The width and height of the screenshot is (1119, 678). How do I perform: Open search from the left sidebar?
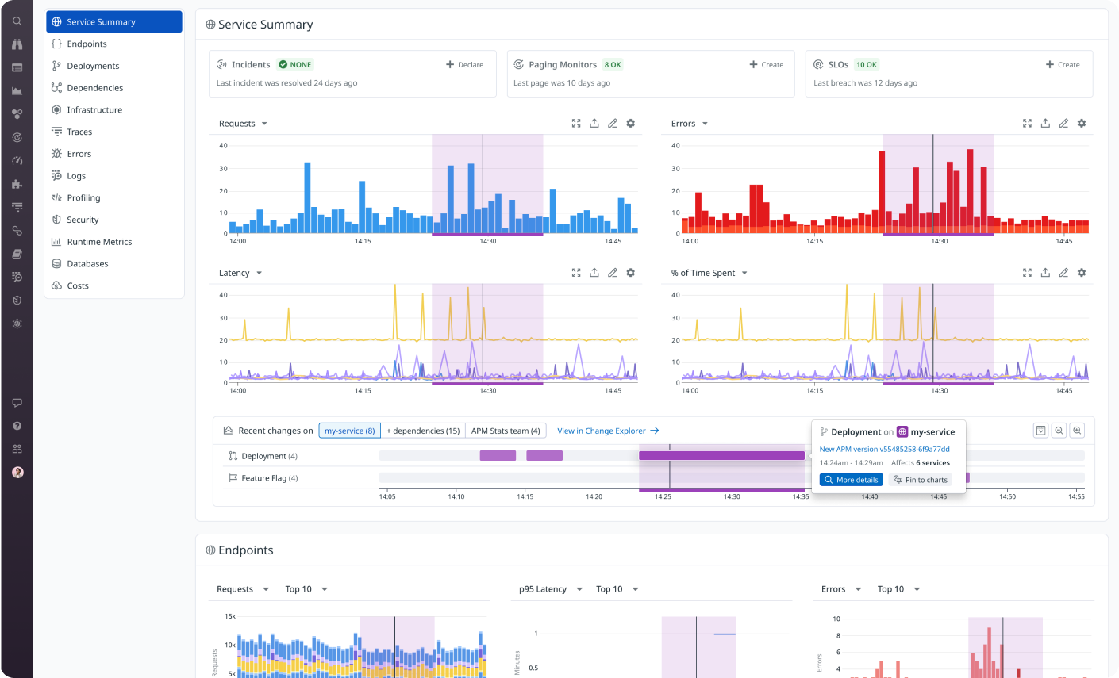tap(17, 21)
